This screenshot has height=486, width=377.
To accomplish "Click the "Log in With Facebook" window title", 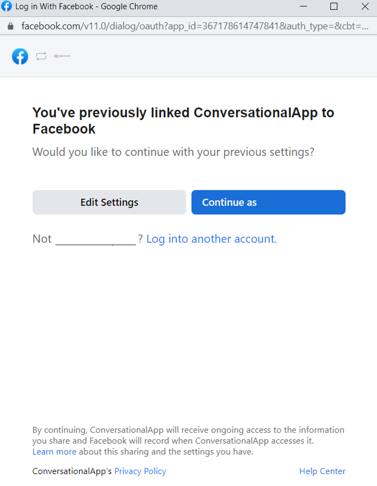I will (x=86, y=7).
